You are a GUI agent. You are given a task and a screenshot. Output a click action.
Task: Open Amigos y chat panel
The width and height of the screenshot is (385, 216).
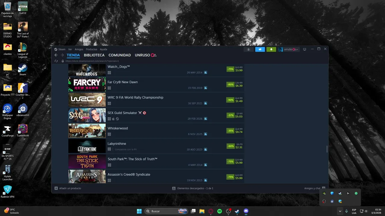tap(315, 188)
